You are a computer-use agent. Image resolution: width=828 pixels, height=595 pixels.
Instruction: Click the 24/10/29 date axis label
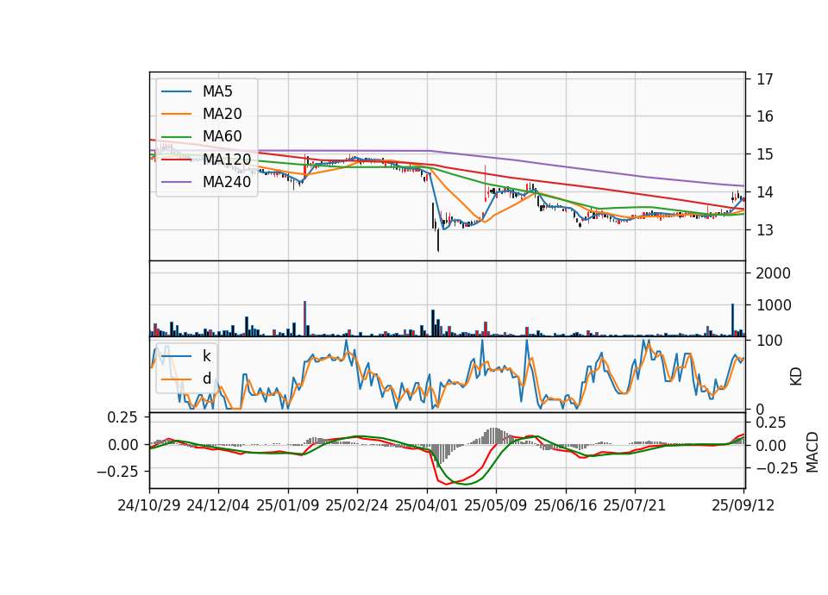pyautogui.click(x=149, y=505)
